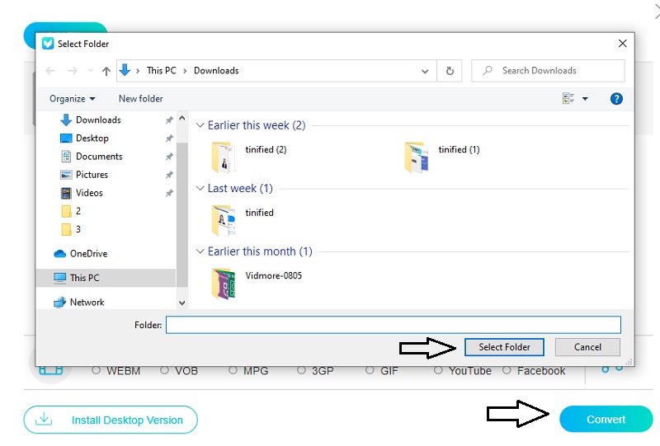This screenshot has width=660, height=446.
Task: Open the Vidmore-0805 folder icon
Action: tap(223, 284)
